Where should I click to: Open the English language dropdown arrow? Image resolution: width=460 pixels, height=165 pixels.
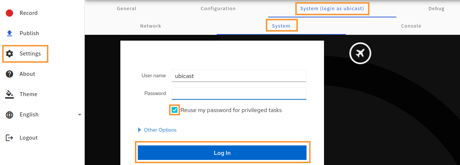(x=80, y=115)
